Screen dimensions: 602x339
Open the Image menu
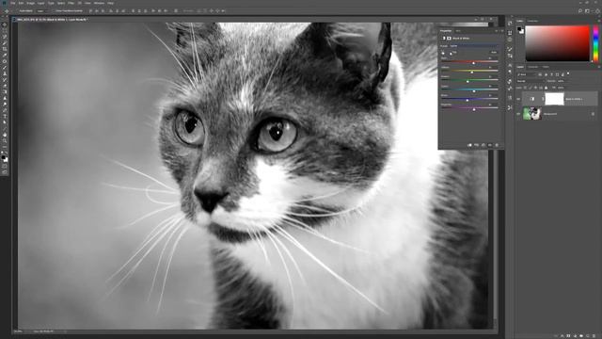pos(30,3)
